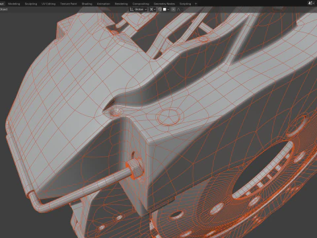Toggle proportional editing icon
Viewport: 317px width, 238px height.
(174, 9)
